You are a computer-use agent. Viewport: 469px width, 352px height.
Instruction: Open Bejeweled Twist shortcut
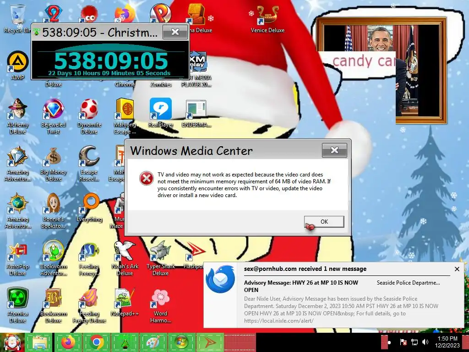tap(53, 116)
